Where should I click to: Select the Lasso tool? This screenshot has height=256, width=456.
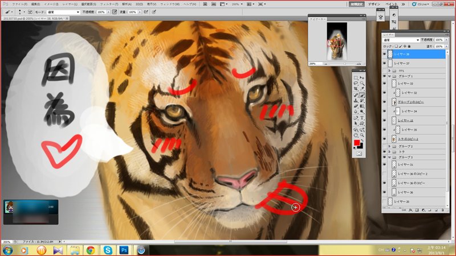[x=356, y=83]
